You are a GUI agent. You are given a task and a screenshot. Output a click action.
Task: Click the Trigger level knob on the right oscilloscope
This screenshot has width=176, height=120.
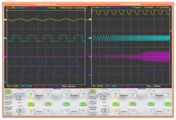click(x=105, y=110)
